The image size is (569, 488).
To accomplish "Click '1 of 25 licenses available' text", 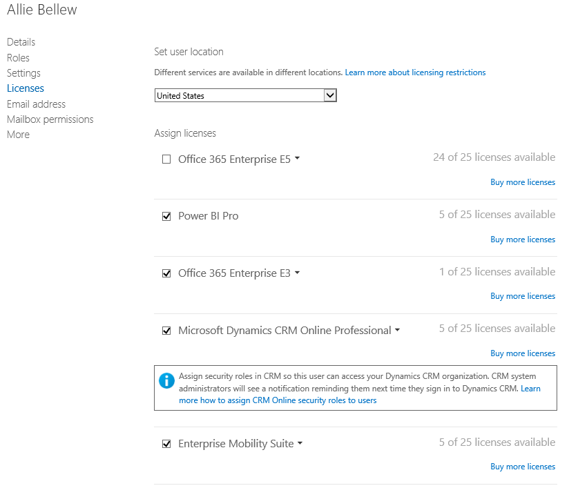I will click(x=497, y=272).
